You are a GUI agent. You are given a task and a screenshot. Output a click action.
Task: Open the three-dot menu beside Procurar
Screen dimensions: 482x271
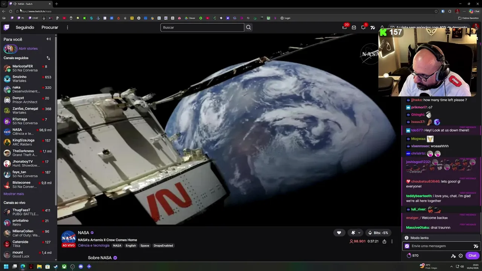tap(67, 27)
